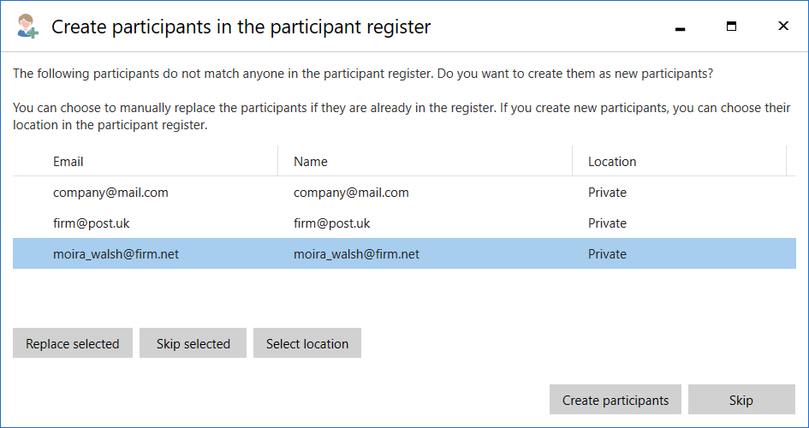
Task: Click the participant-add icon in the title bar
Action: [27, 26]
